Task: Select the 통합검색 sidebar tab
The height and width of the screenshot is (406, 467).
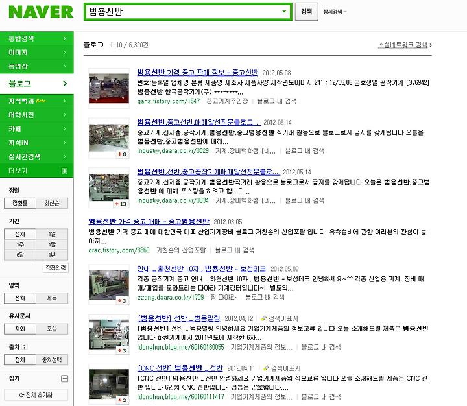Action: (x=36, y=38)
